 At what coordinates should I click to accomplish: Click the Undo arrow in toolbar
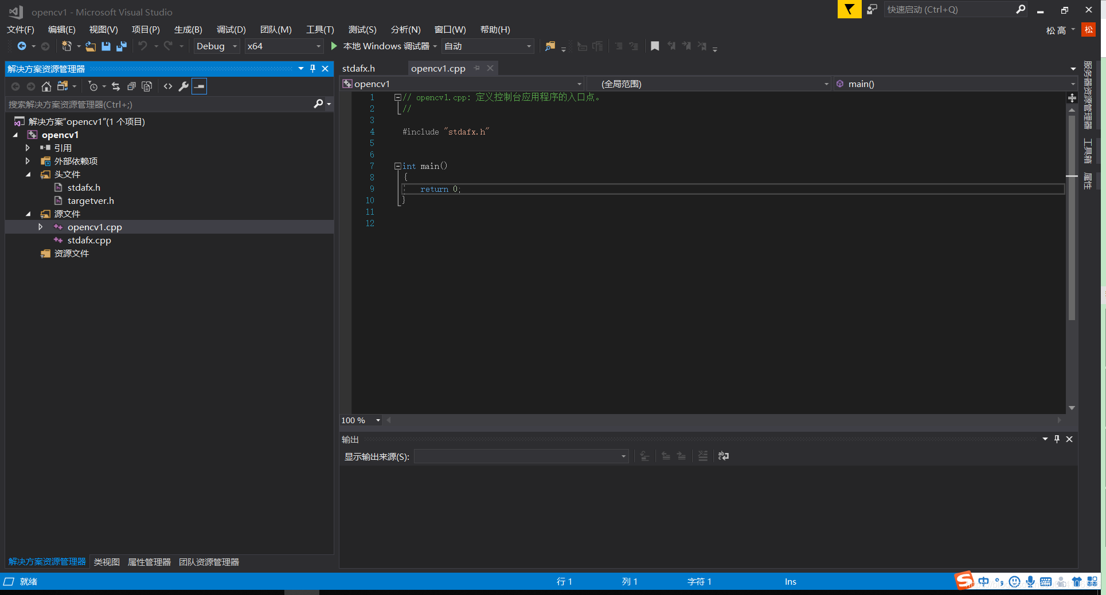click(x=143, y=46)
